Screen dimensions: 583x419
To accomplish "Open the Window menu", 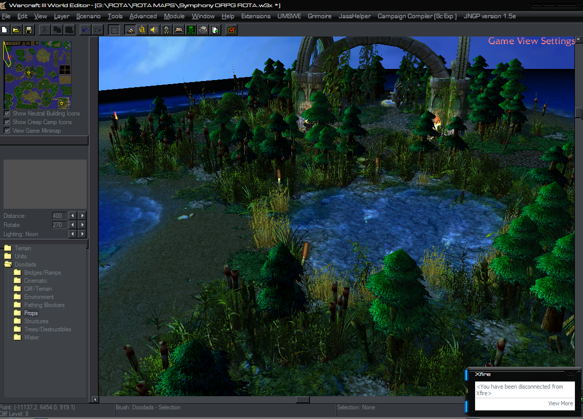I will pos(203,16).
